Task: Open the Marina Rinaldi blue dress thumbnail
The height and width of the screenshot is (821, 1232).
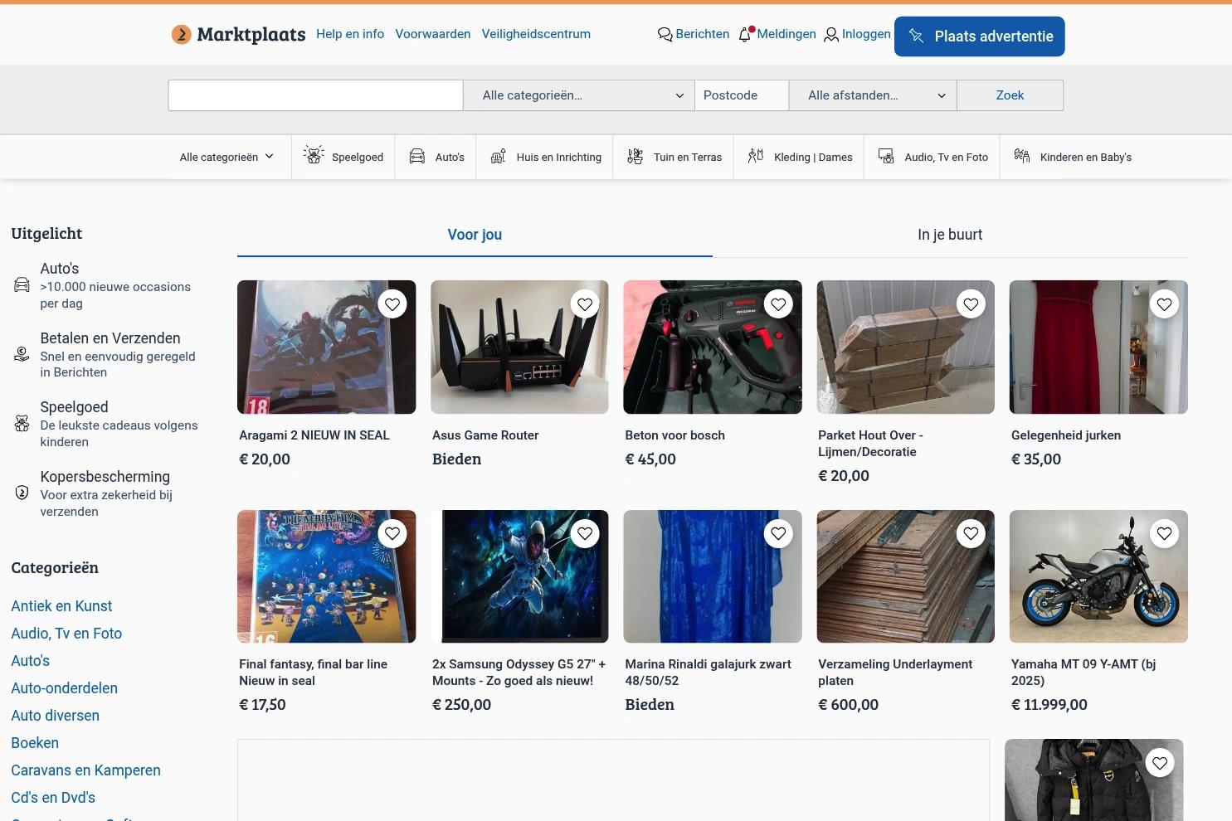Action: coord(713,576)
